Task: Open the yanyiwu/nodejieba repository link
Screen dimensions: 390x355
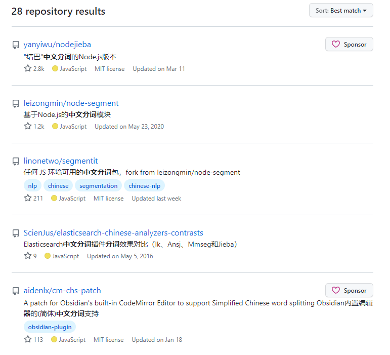Action: point(57,45)
